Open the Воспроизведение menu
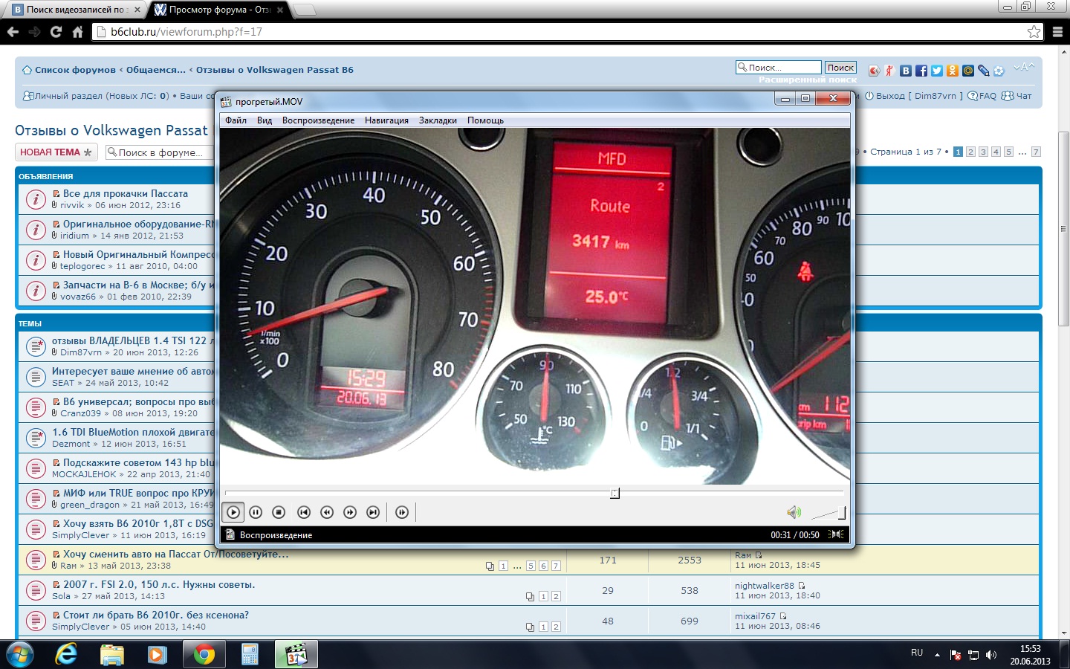This screenshot has height=669, width=1070. click(318, 120)
